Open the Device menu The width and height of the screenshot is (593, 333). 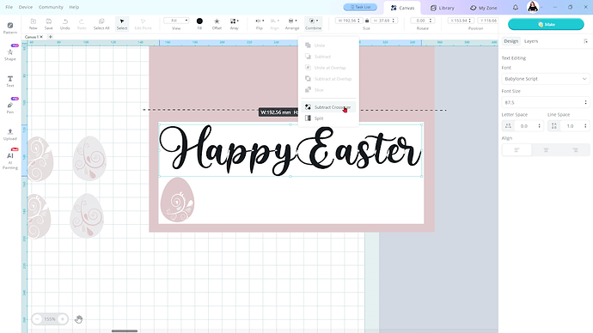pos(26,7)
